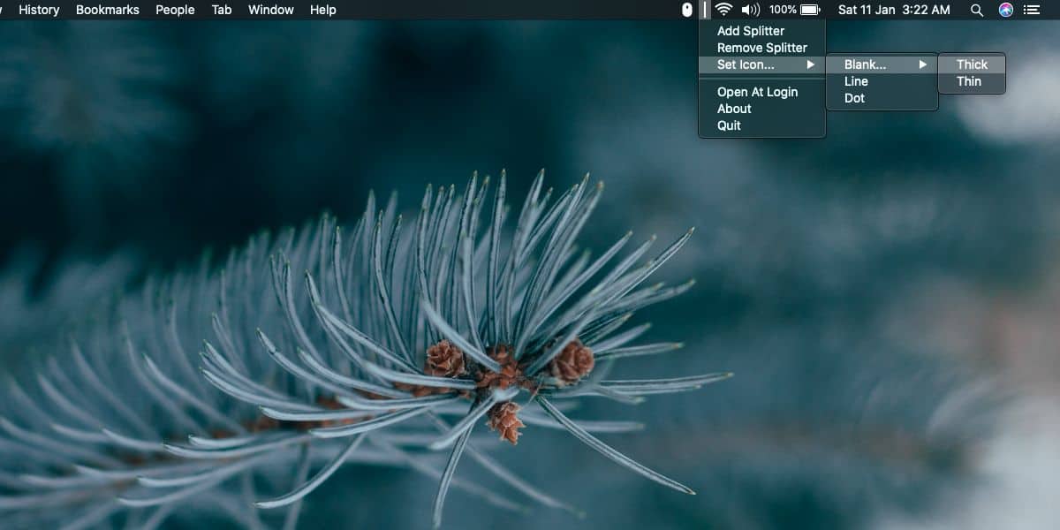The height and width of the screenshot is (530, 1060).
Task: Expand the Blank... submenu
Action: pyautogui.click(x=882, y=64)
